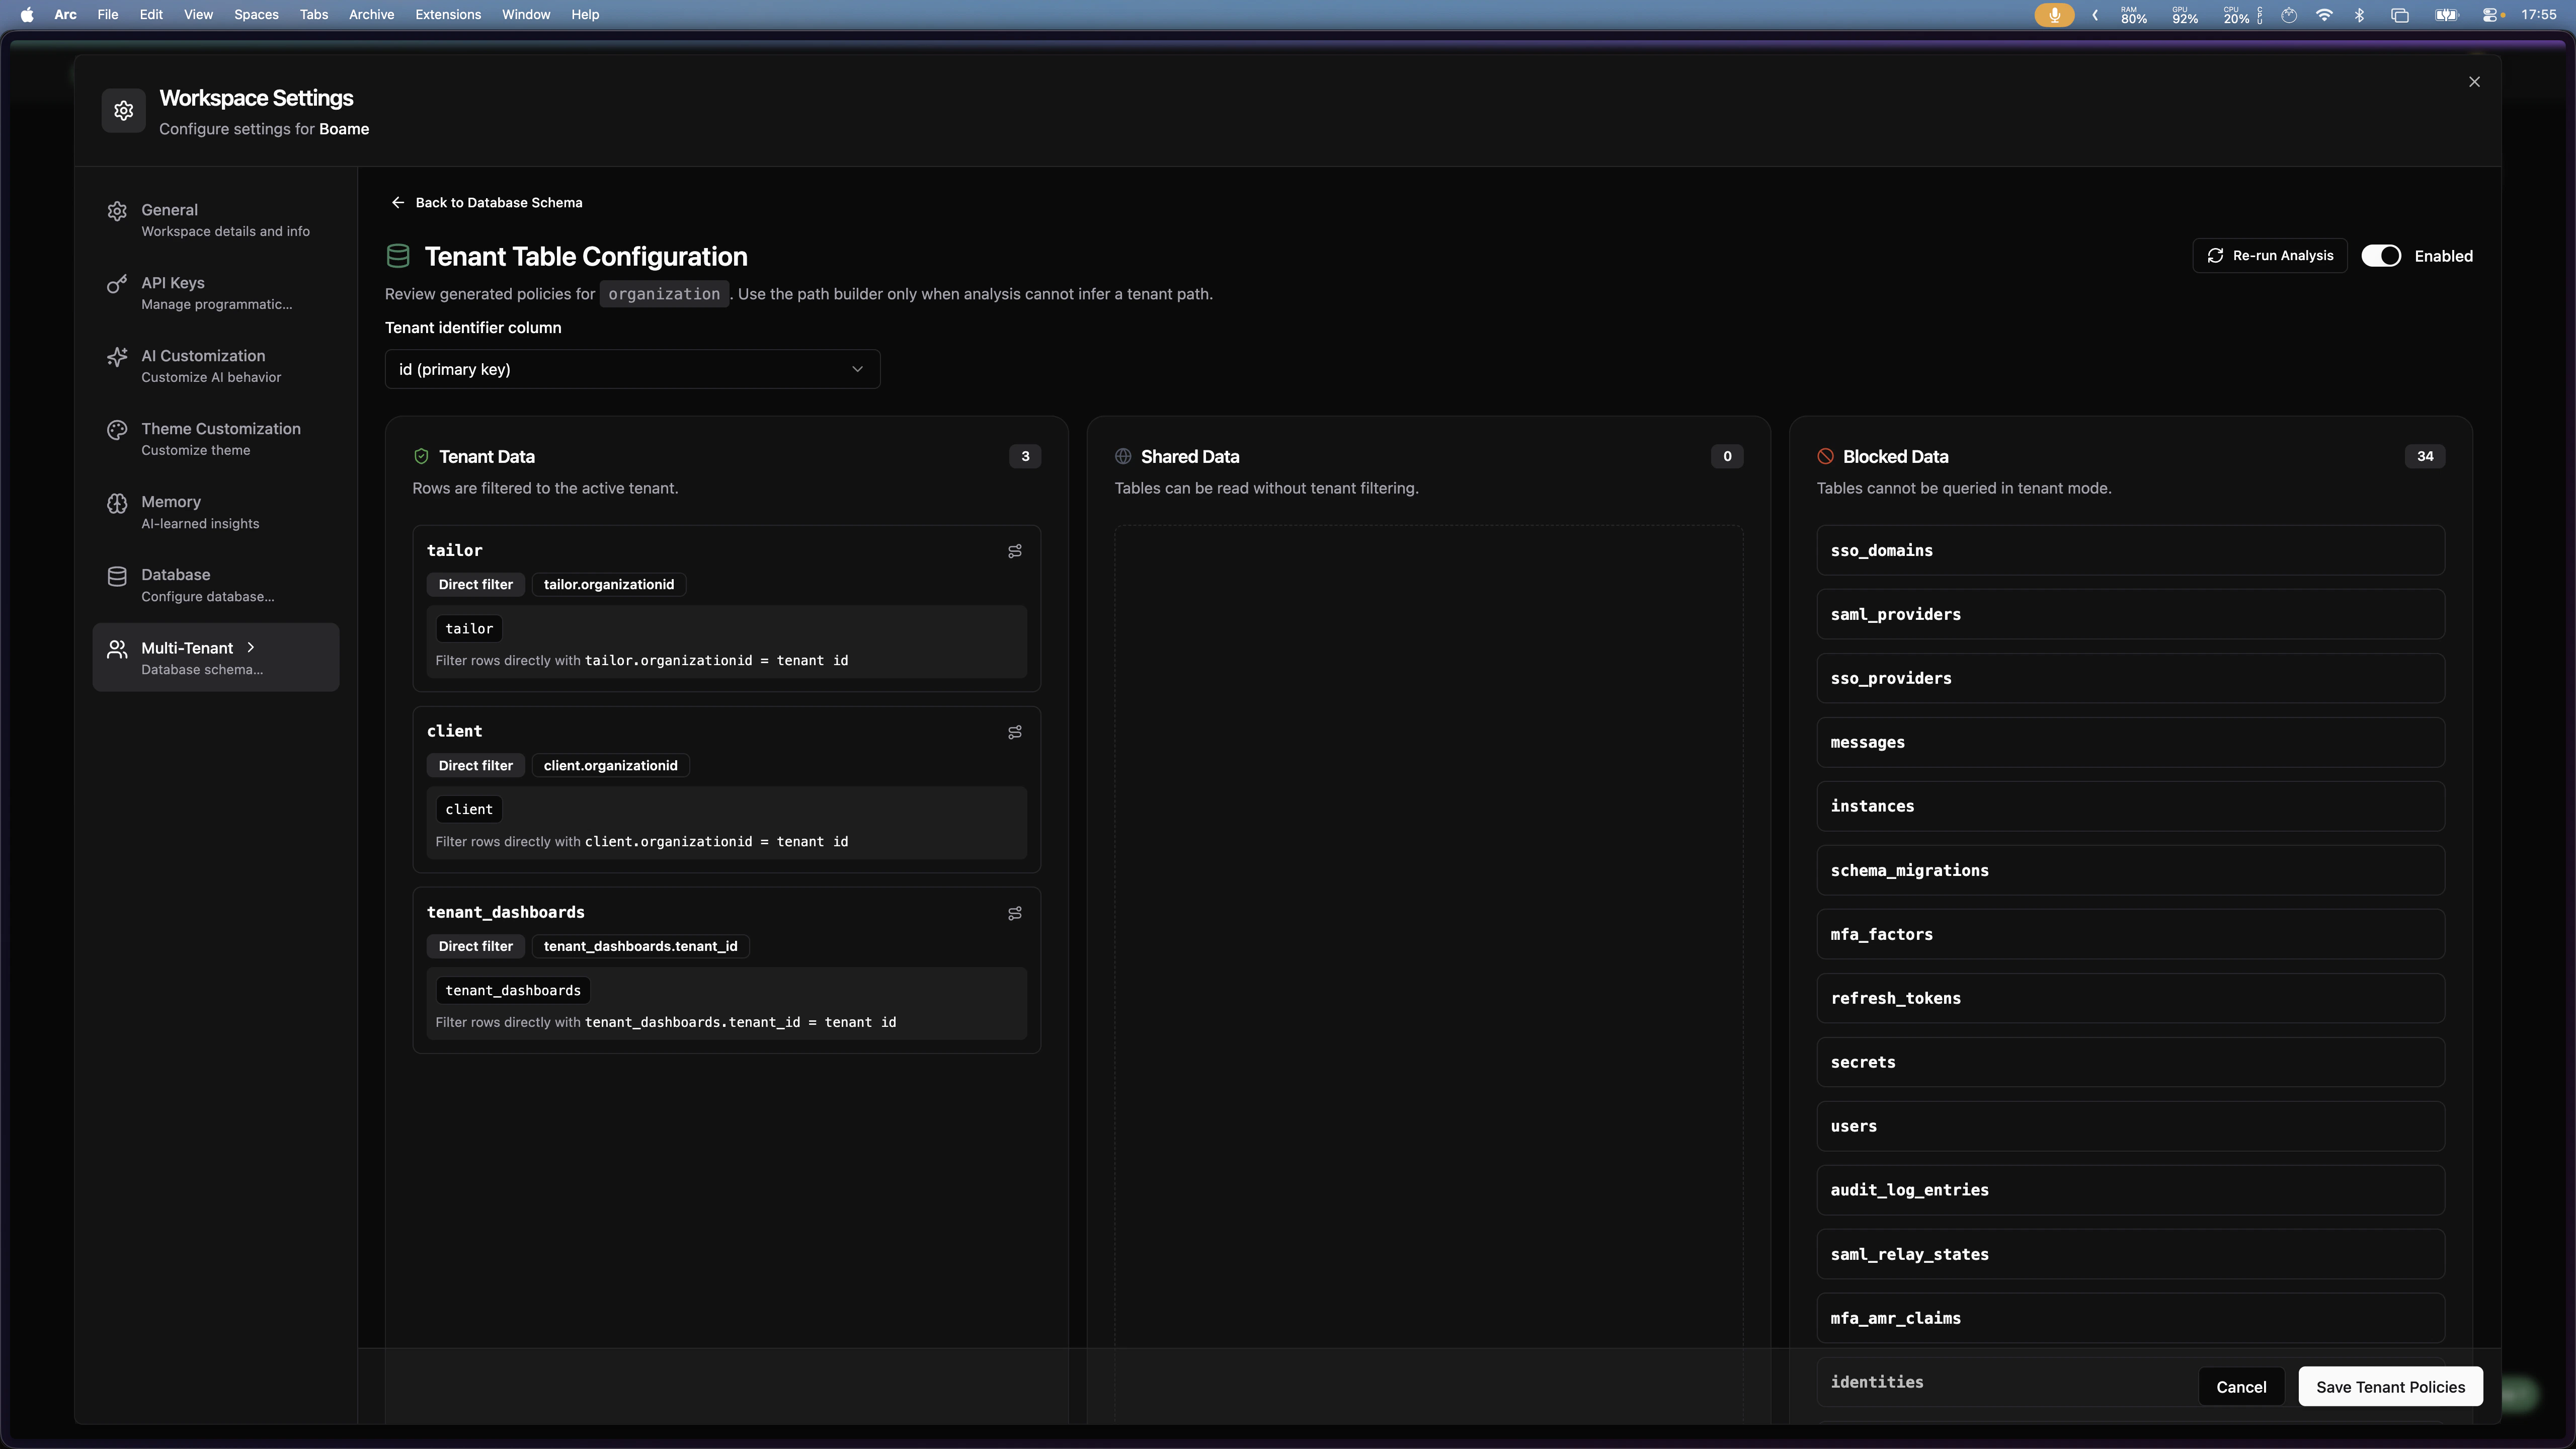
Task: Click the back arrow icon
Action: [x=398, y=203]
